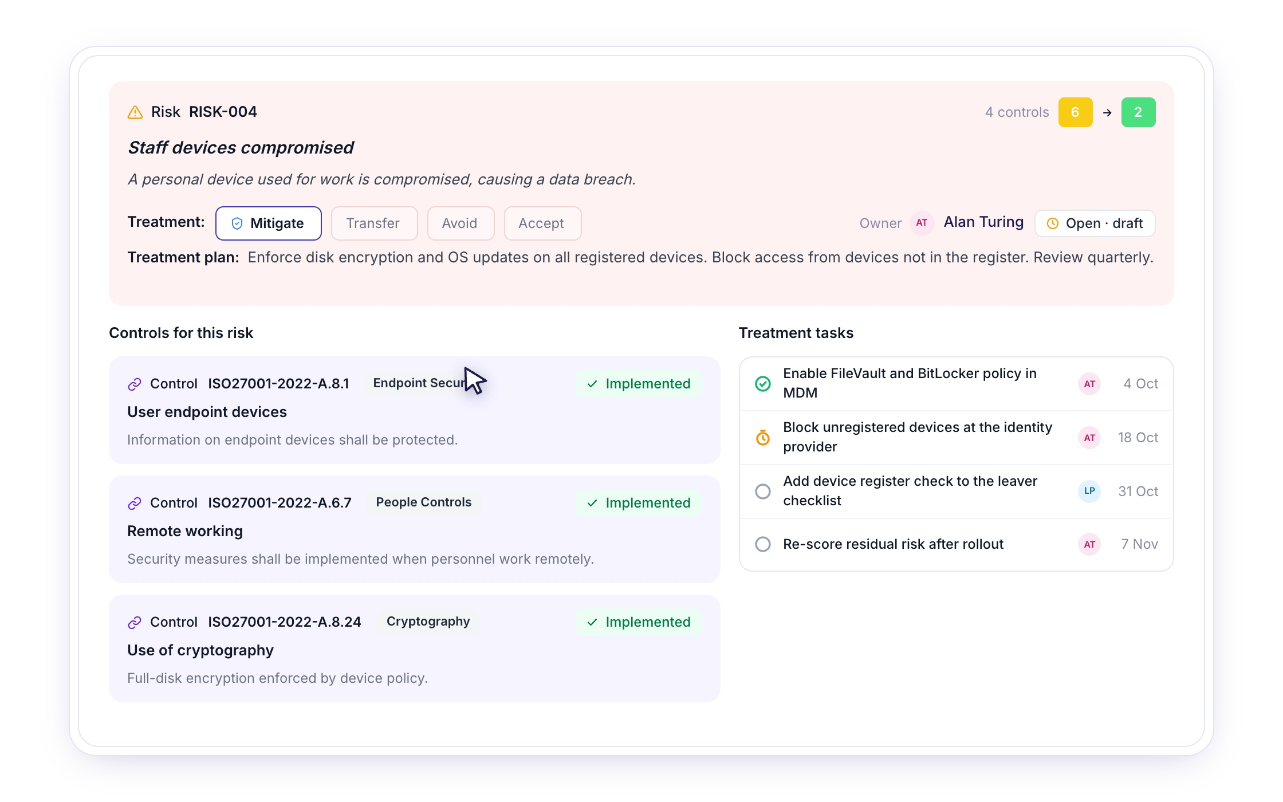Viewport: 1283px width, 802px height.
Task: Select the Mitigate treatment option
Action: click(x=269, y=223)
